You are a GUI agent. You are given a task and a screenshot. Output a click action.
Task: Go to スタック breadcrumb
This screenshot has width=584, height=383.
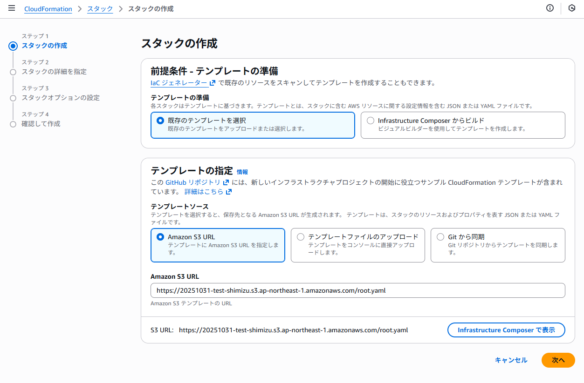[x=100, y=9]
